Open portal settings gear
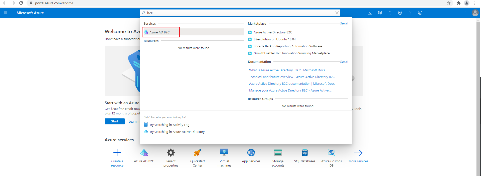Viewport: 481px width, 176px height. [400, 13]
